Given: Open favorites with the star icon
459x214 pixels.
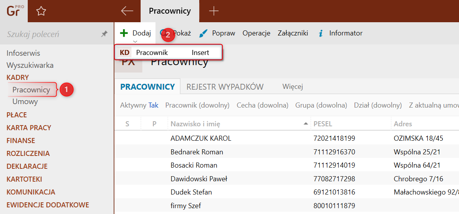Looking at the screenshot, I should (41, 11).
